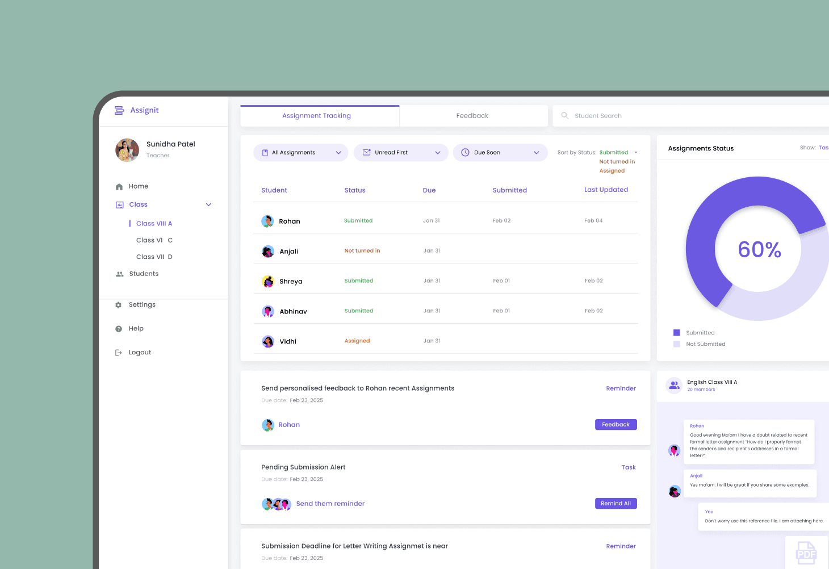This screenshot has width=829, height=569.
Task: Click Abhinav's avatar in the table
Action: point(268,312)
